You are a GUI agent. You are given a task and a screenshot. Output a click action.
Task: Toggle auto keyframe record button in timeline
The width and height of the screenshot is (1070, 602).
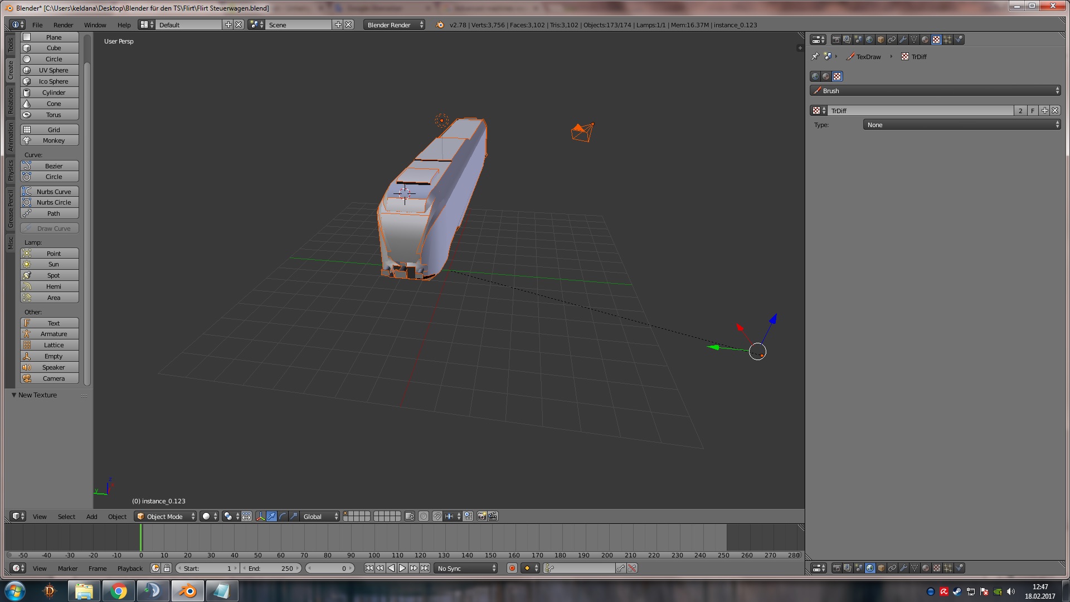click(x=512, y=568)
